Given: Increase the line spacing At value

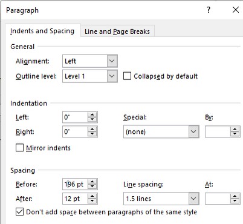Looking at the screenshot, I should pyautogui.click(x=235, y=196).
